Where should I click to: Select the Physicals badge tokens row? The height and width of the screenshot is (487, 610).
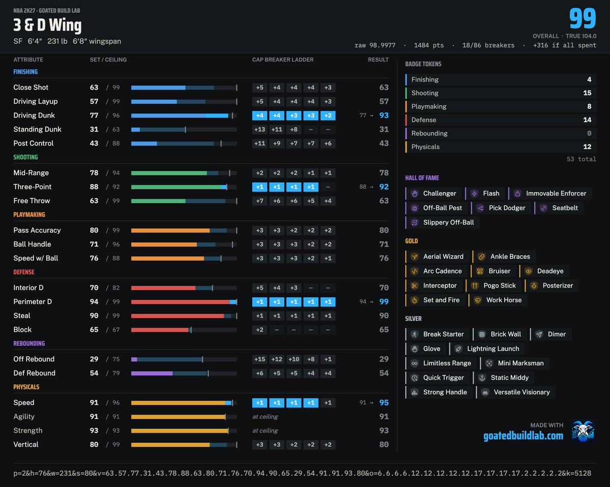501,147
